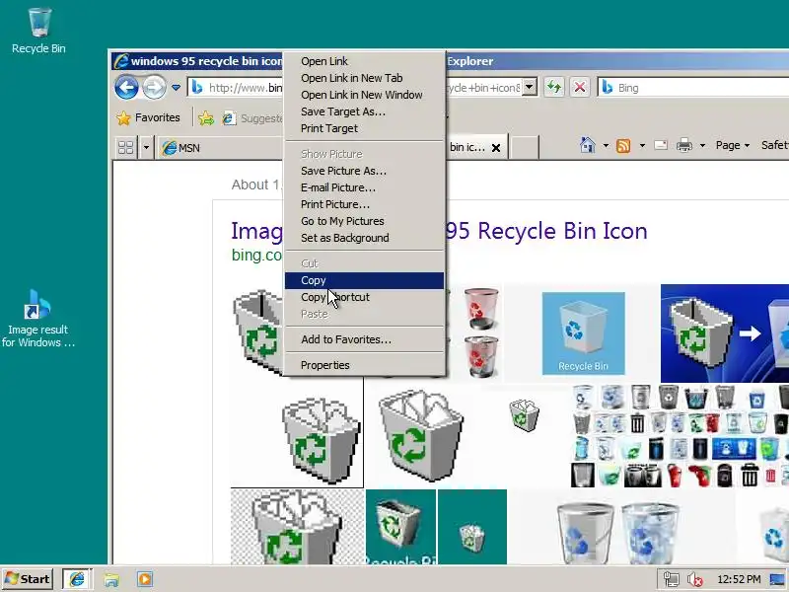Open the recent pages dropdown arrow

point(176,88)
